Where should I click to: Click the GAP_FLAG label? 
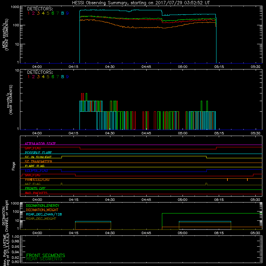33,148
